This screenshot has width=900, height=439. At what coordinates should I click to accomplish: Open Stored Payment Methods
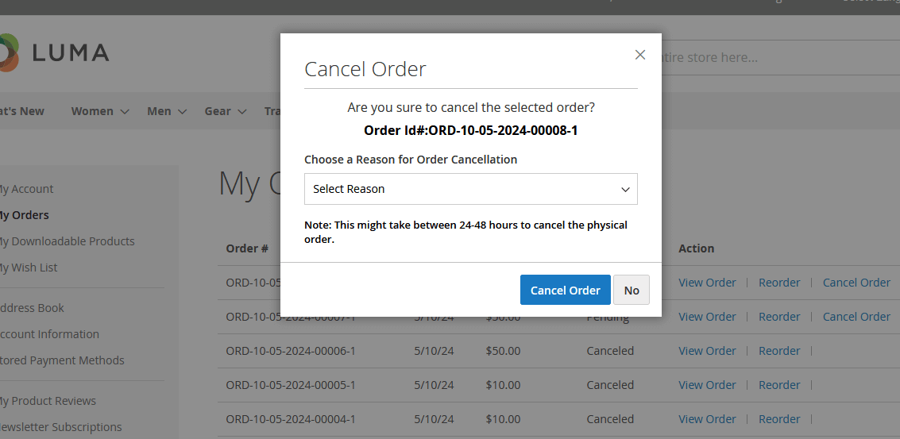pyautogui.click(x=62, y=360)
